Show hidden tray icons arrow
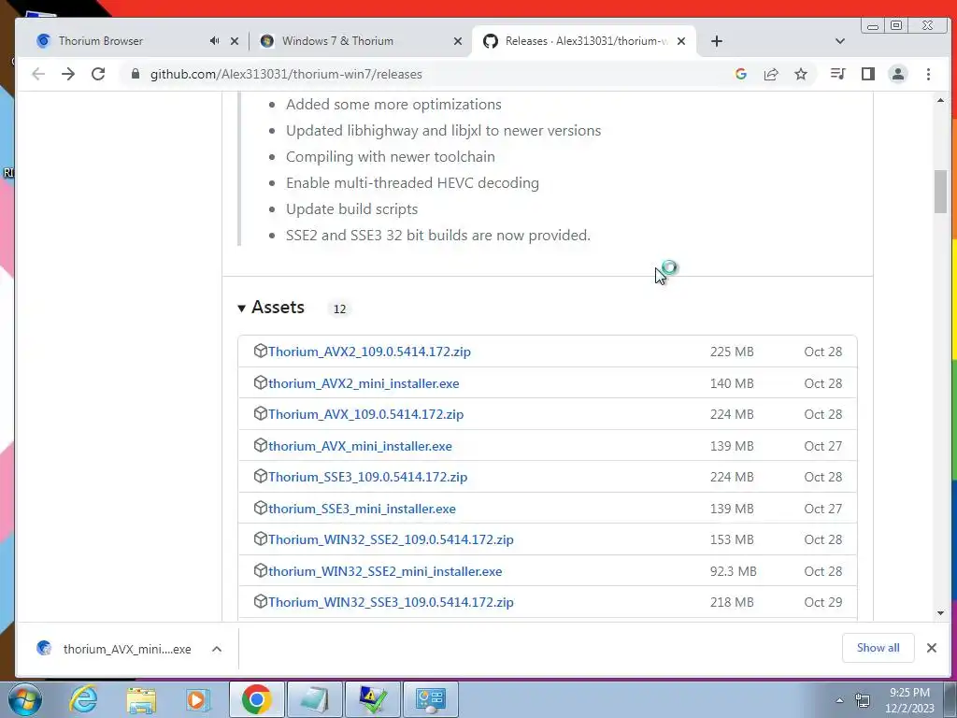Image resolution: width=957 pixels, height=718 pixels. 839,700
